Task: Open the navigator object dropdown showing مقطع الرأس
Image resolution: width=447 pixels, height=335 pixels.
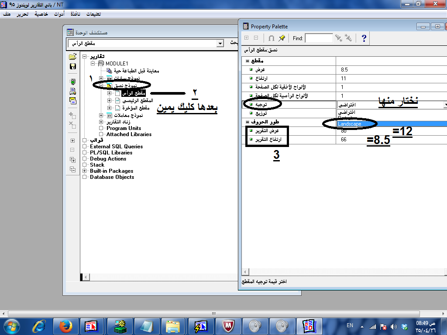Action: pyautogui.click(x=220, y=44)
